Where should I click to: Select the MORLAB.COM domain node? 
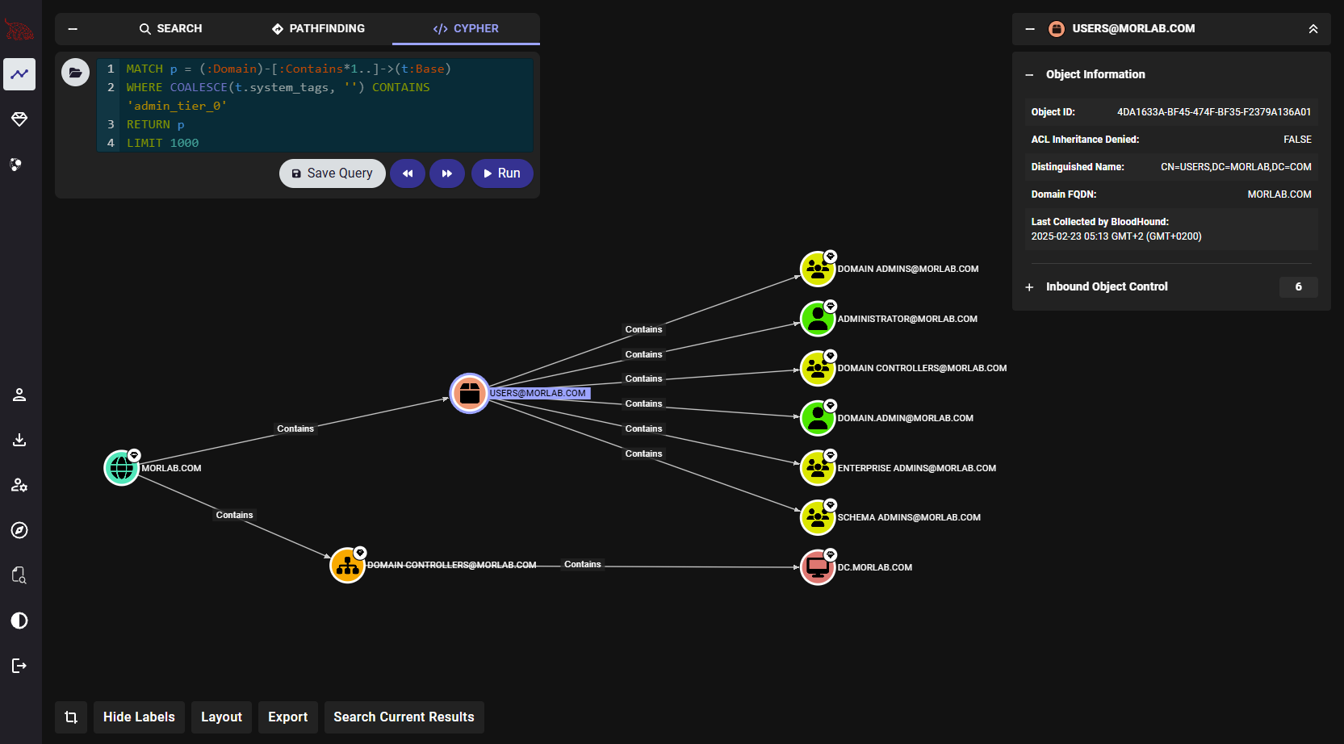pyautogui.click(x=122, y=468)
